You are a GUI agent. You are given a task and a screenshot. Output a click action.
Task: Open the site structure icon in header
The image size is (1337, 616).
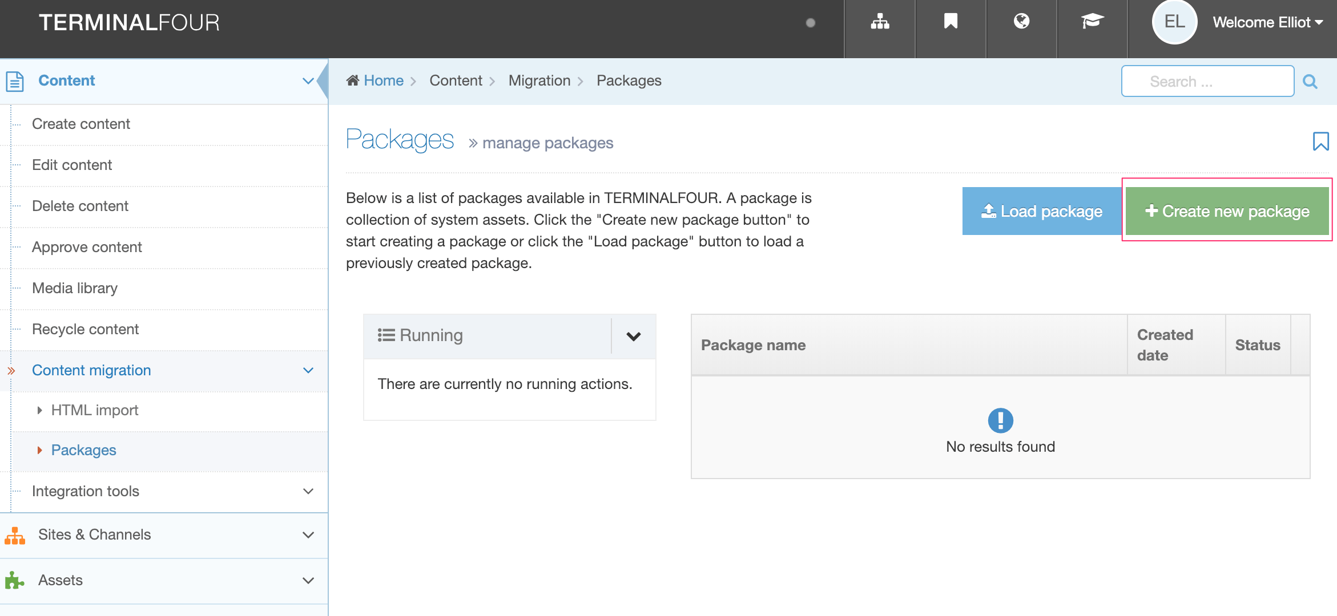coord(880,22)
